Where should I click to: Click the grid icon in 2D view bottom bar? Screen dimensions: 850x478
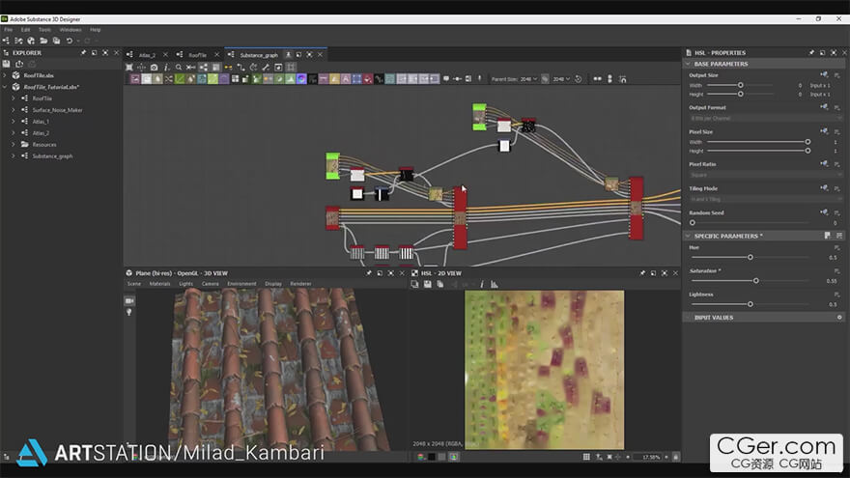pos(586,457)
